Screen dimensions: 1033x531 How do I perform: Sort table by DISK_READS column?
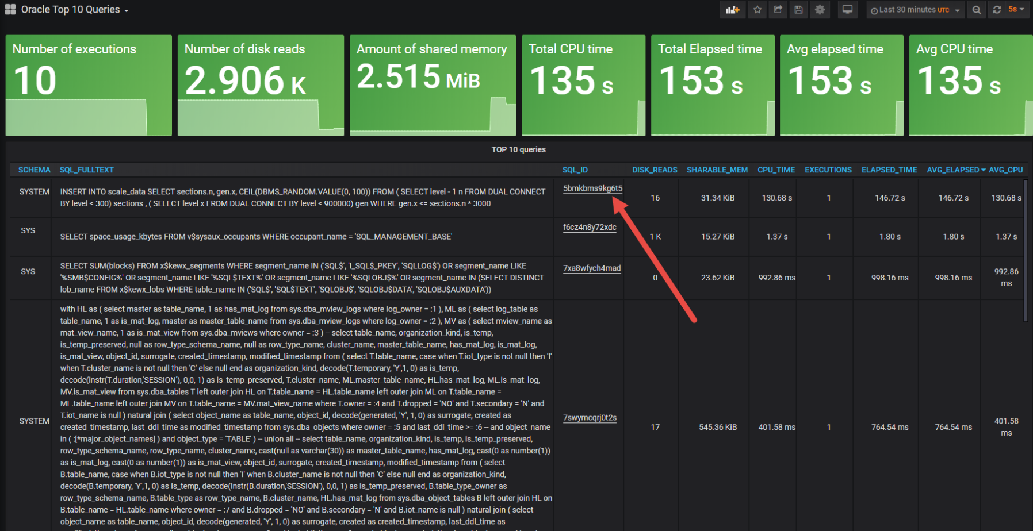click(655, 170)
